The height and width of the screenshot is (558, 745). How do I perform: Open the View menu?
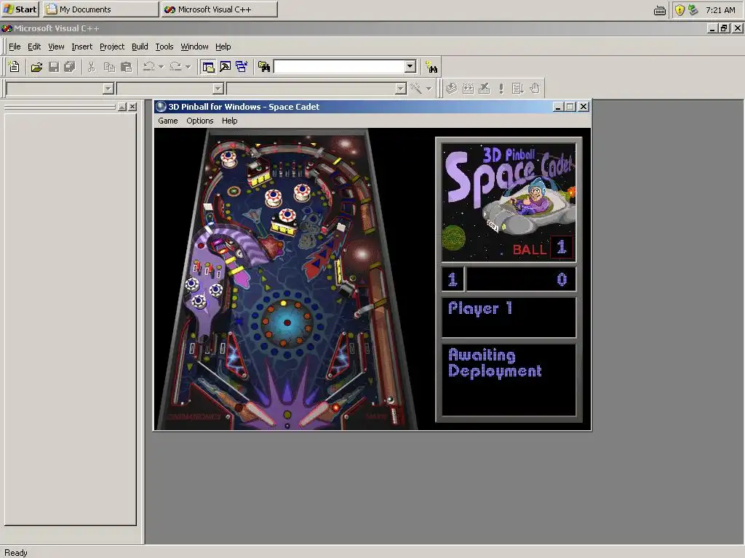click(56, 46)
